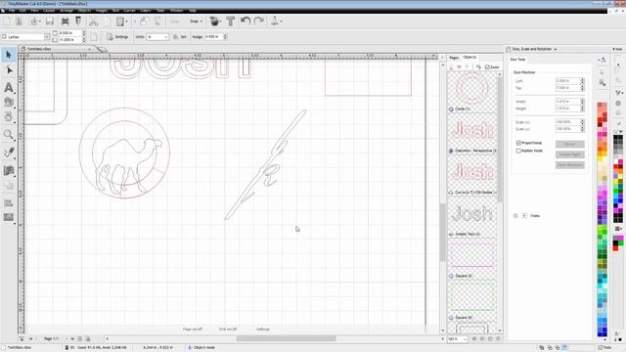The width and height of the screenshot is (626, 352).
Task: Toggle the Rubber mode checkbox
Action: [x=518, y=151]
